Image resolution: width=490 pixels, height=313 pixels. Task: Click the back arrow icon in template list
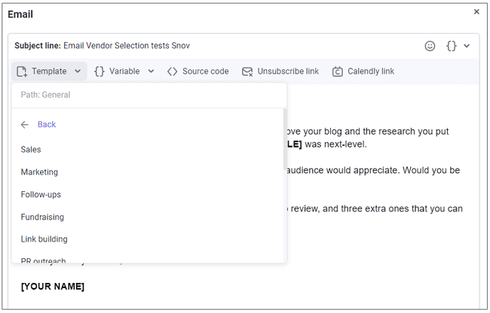[x=25, y=125]
